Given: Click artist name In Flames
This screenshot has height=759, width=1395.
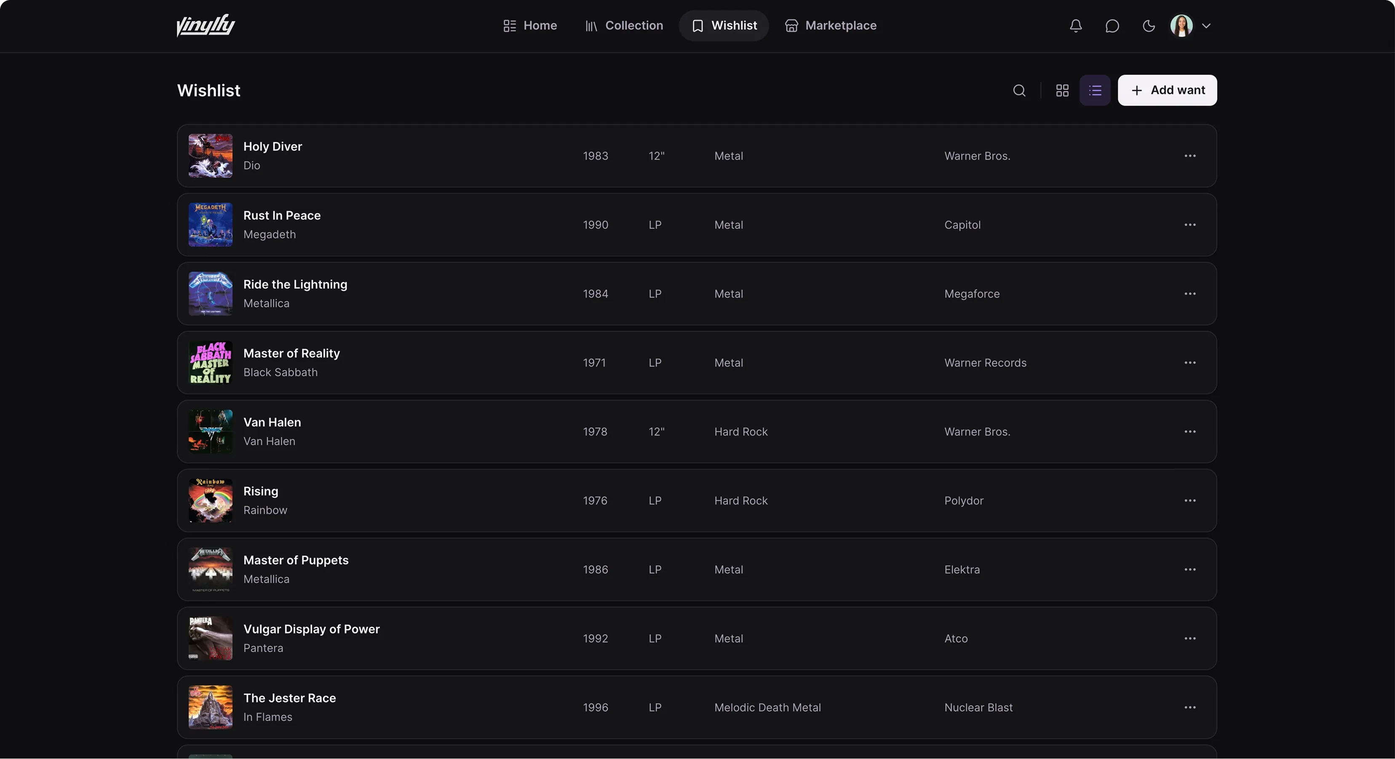Looking at the screenshot, I should (267, 717).
